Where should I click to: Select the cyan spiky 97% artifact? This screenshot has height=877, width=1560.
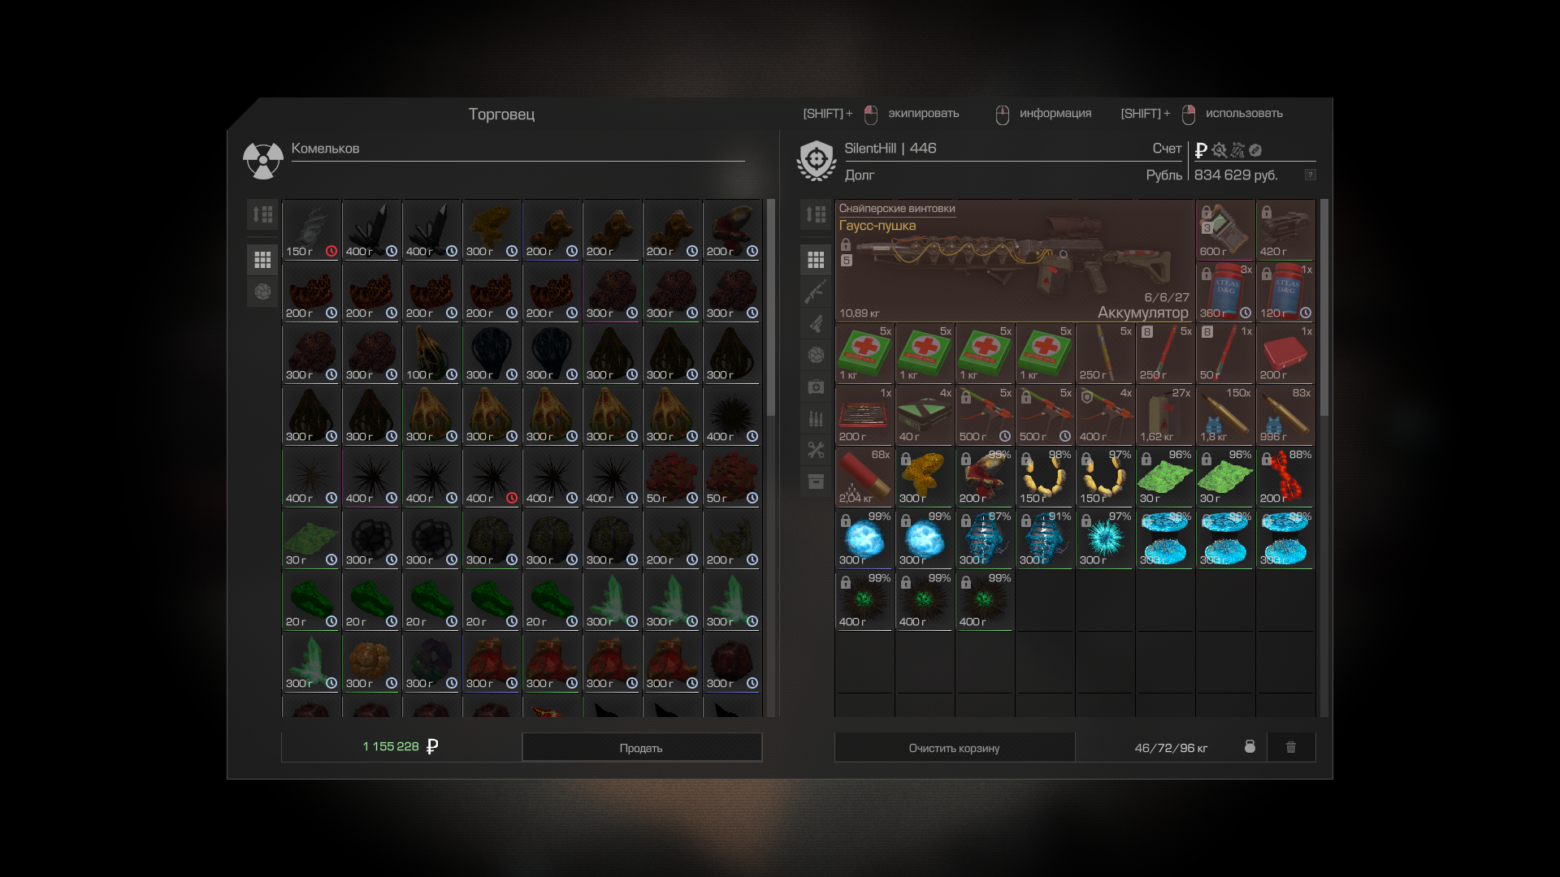1105,539
